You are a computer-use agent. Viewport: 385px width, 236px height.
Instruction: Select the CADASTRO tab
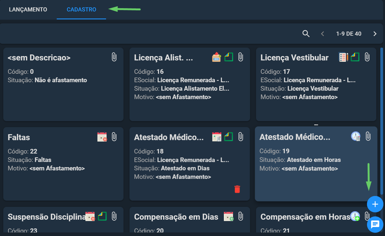tap(82, 10)
